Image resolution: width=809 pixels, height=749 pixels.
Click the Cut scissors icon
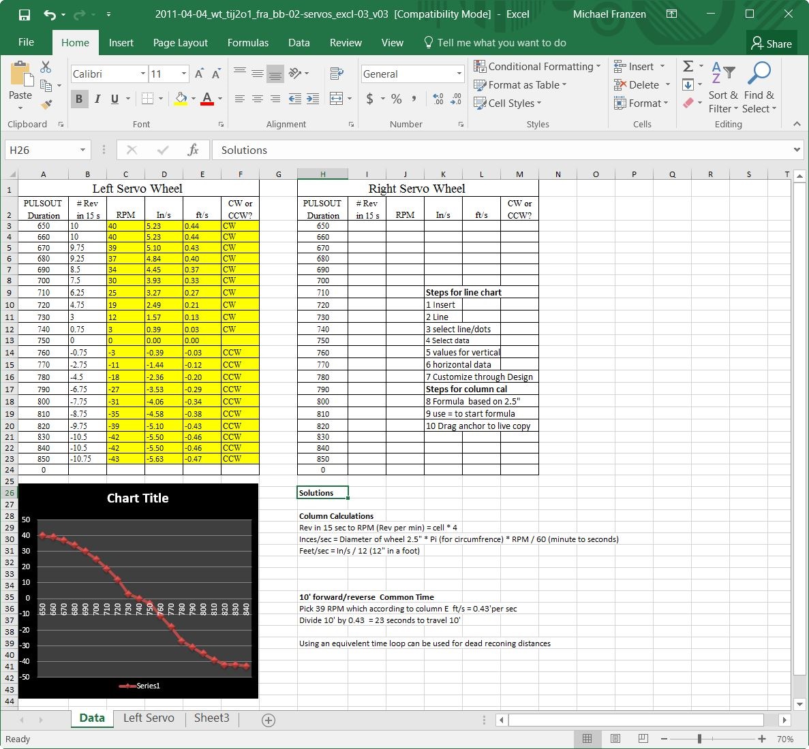pyautogui.click(x=46, y=67)
